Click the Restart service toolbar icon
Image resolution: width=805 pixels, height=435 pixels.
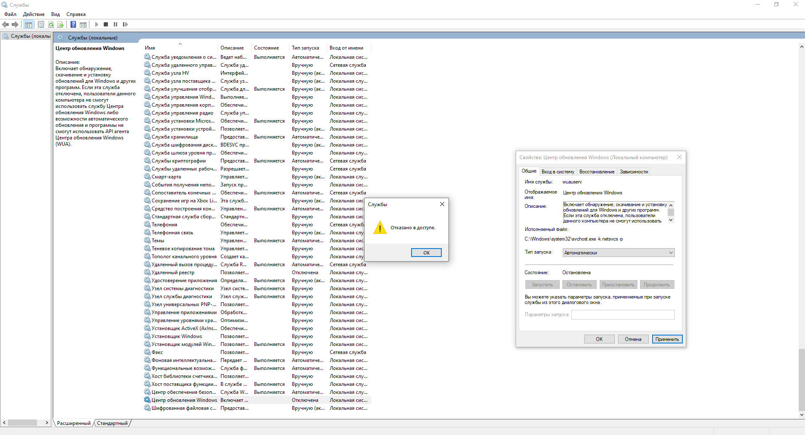click(x=125, y=24)
